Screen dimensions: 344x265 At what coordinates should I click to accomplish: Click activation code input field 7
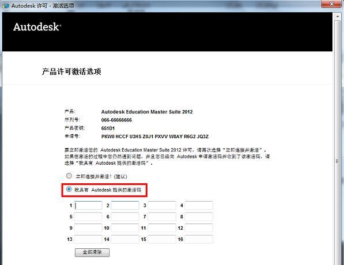pyautogui.click(x=162, y=217)
